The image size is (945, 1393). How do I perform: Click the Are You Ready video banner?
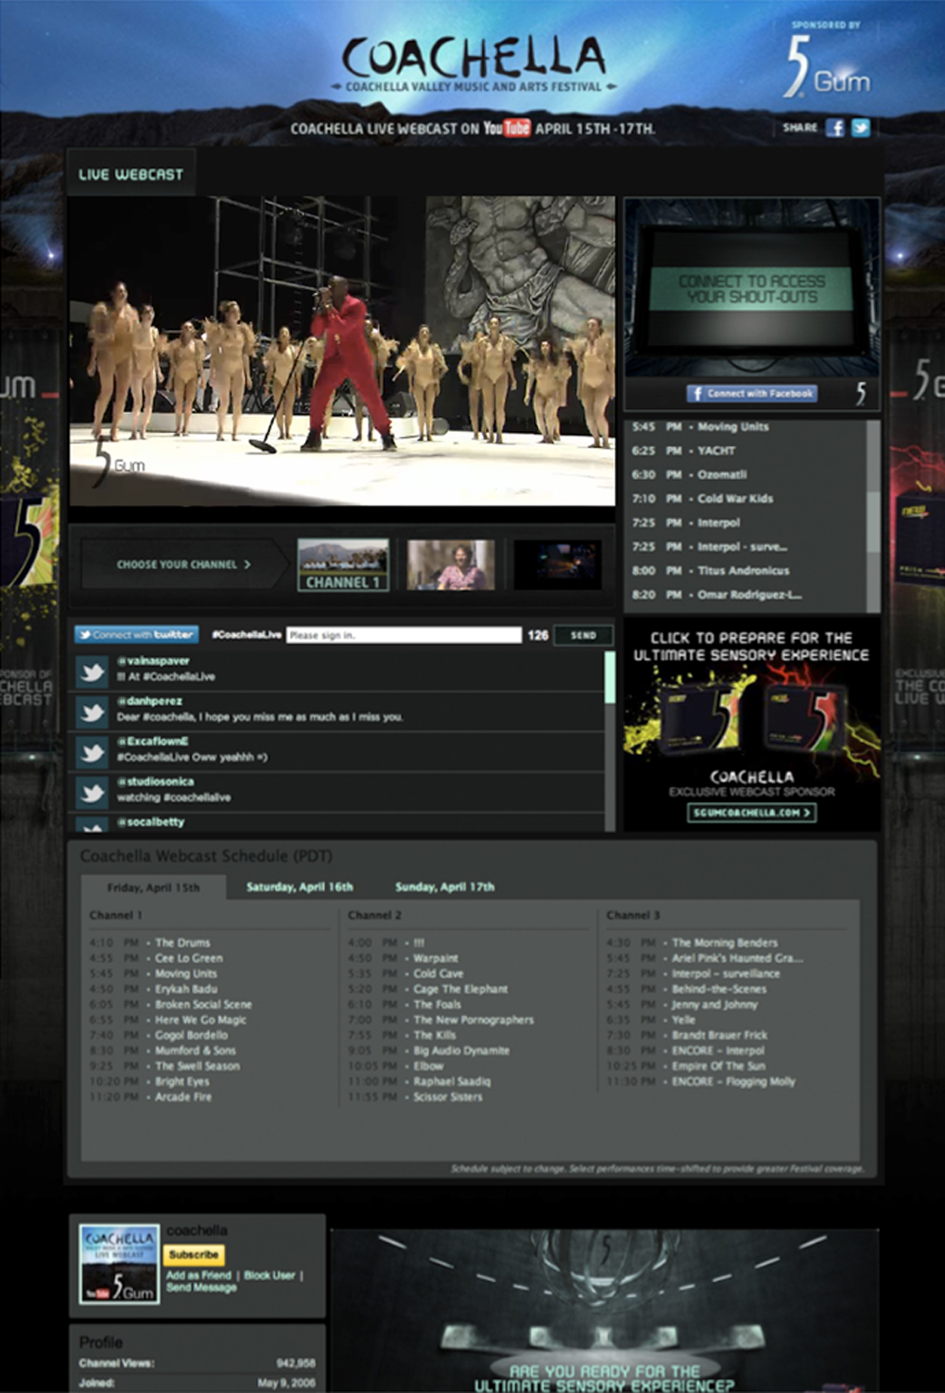click(605, 1311)
